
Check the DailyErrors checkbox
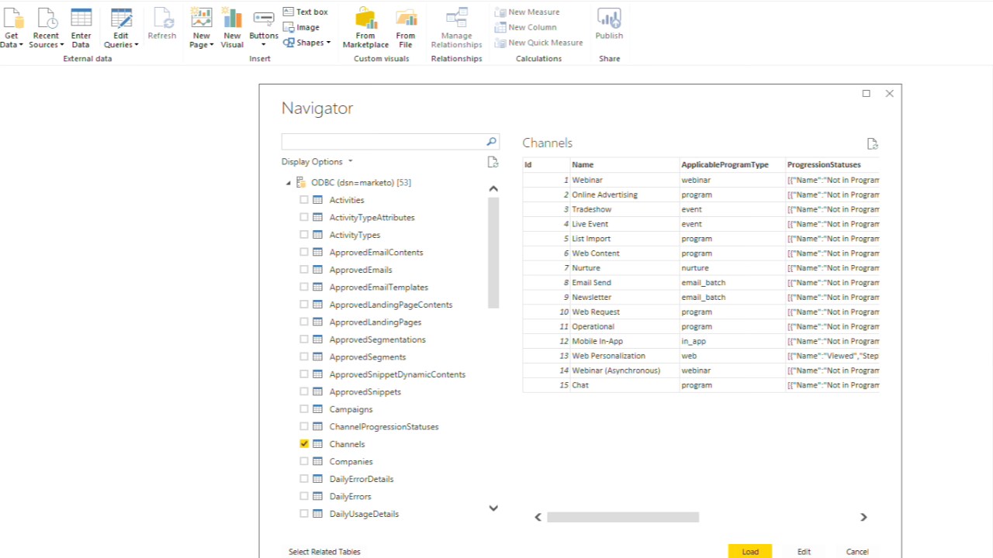click(304, 496)
